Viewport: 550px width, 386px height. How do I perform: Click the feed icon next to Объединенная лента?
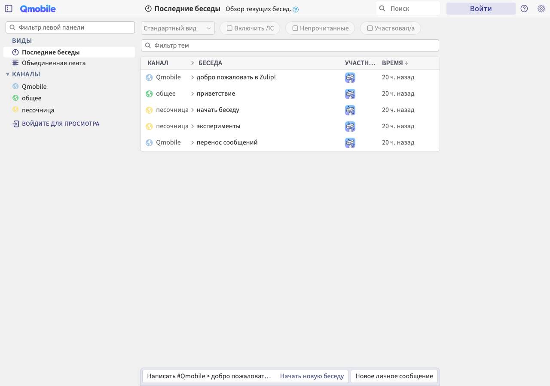pyautogui.click(x=15, y=63)
